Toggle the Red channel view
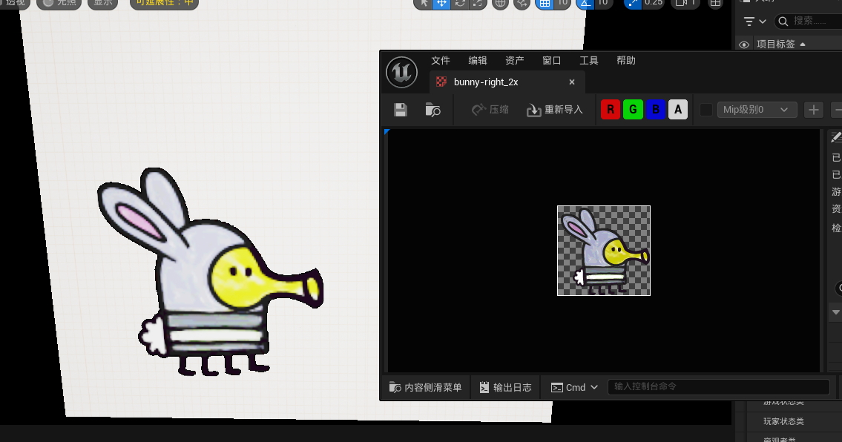The width and height of the screenshot is (842, 442). click(x=611, y=110)
